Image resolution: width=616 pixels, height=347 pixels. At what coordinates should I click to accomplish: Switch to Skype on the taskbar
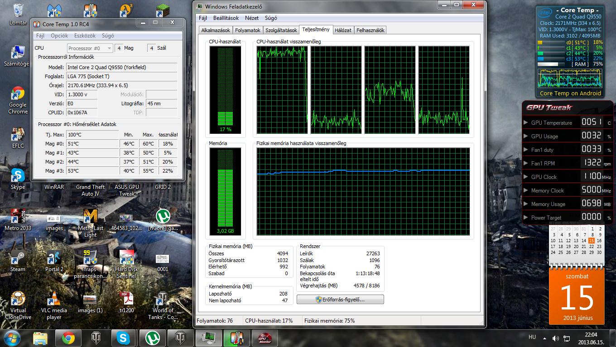[x=123, y=338]
